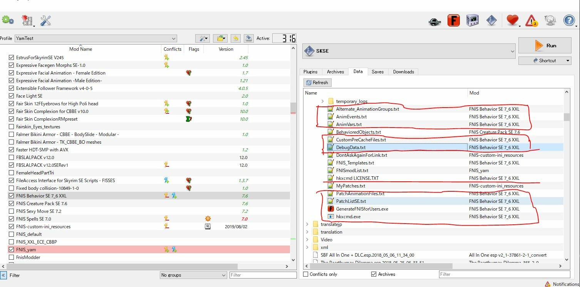The width and height of the screenshot is (580, 287).
Task: Click the notes icon on FNIS-custom-ini_resources row
Action: point(208,226)
